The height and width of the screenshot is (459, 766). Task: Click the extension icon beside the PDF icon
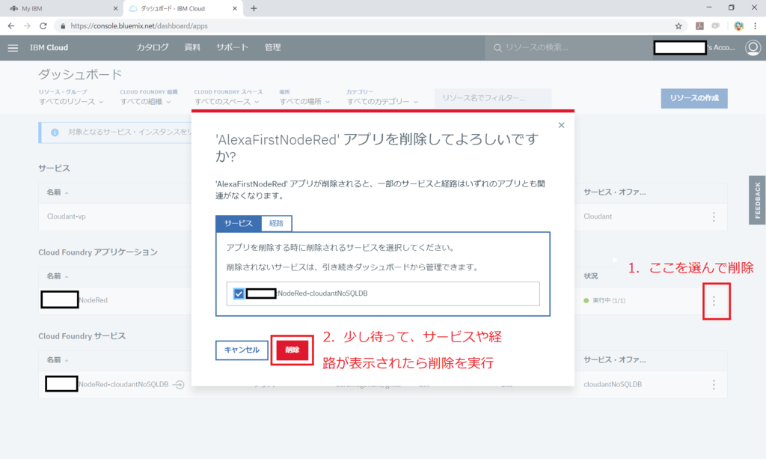(716, 26)
